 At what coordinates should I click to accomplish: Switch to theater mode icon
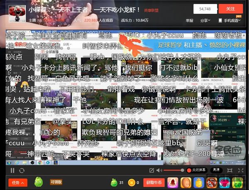coord(229,171)
